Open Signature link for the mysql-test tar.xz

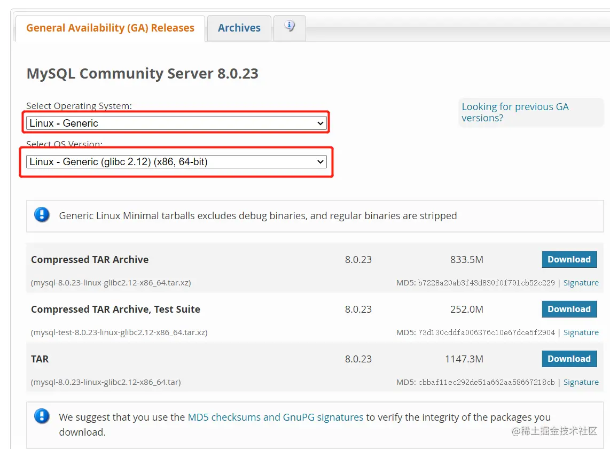click(581, 332)
